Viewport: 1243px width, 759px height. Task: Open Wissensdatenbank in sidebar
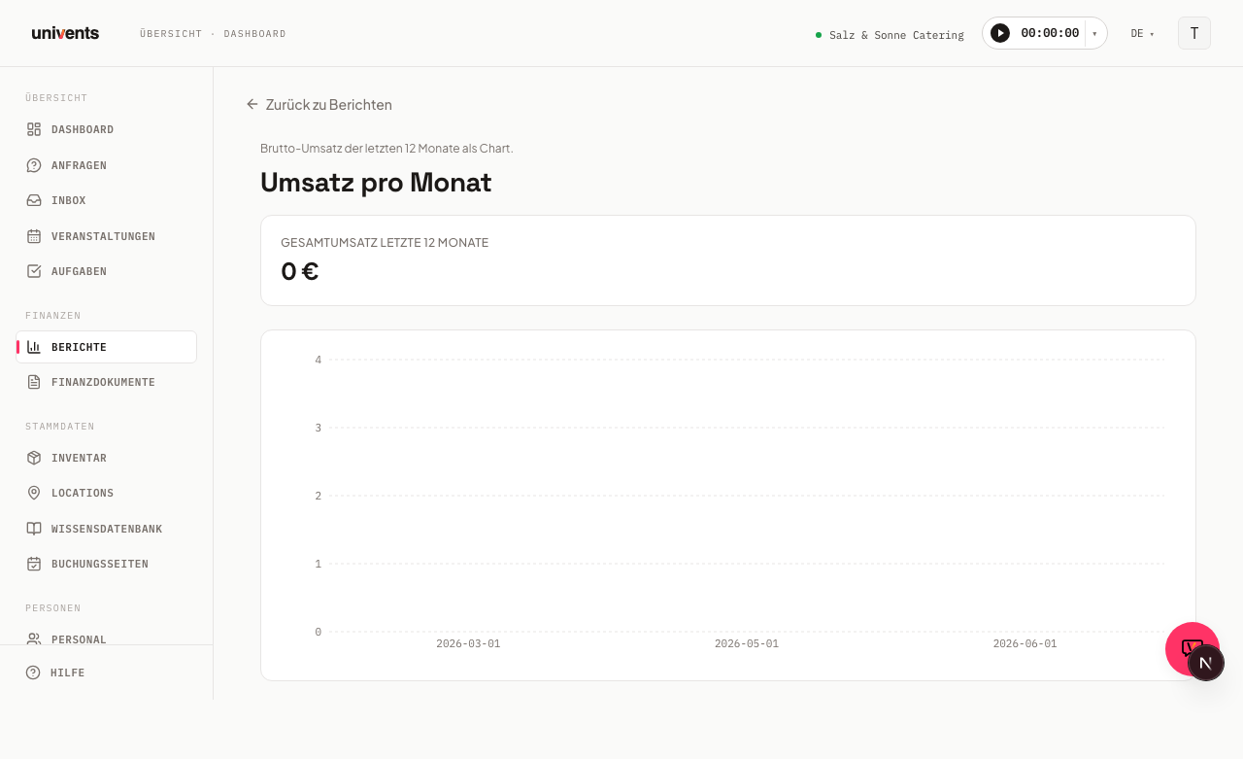(107, 529)
